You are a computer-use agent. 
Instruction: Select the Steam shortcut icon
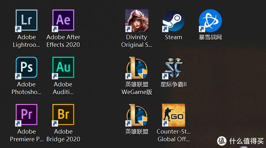(x=173, y=21)
